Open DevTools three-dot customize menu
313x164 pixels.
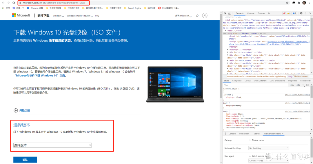click(x=306, y=13)
